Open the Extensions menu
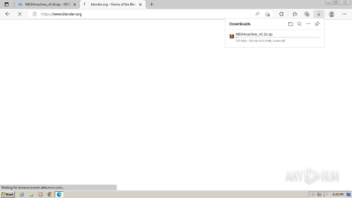The image size is (352, 198). (x=281, y=14)
